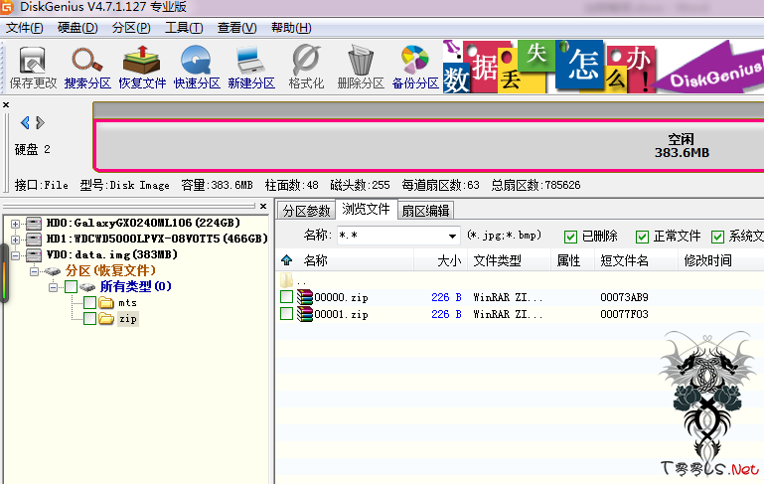Collapse the VD0 data.img tree node
The height and width of the screenshot is (484, 764).
click(16, 255)
